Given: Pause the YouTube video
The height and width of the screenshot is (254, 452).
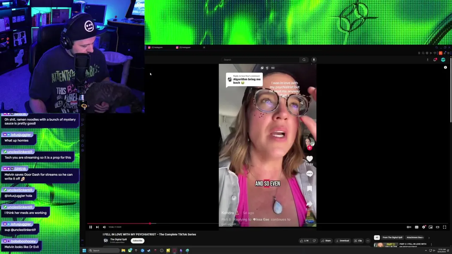Looking at the screenshot, I should click(90, 227).
